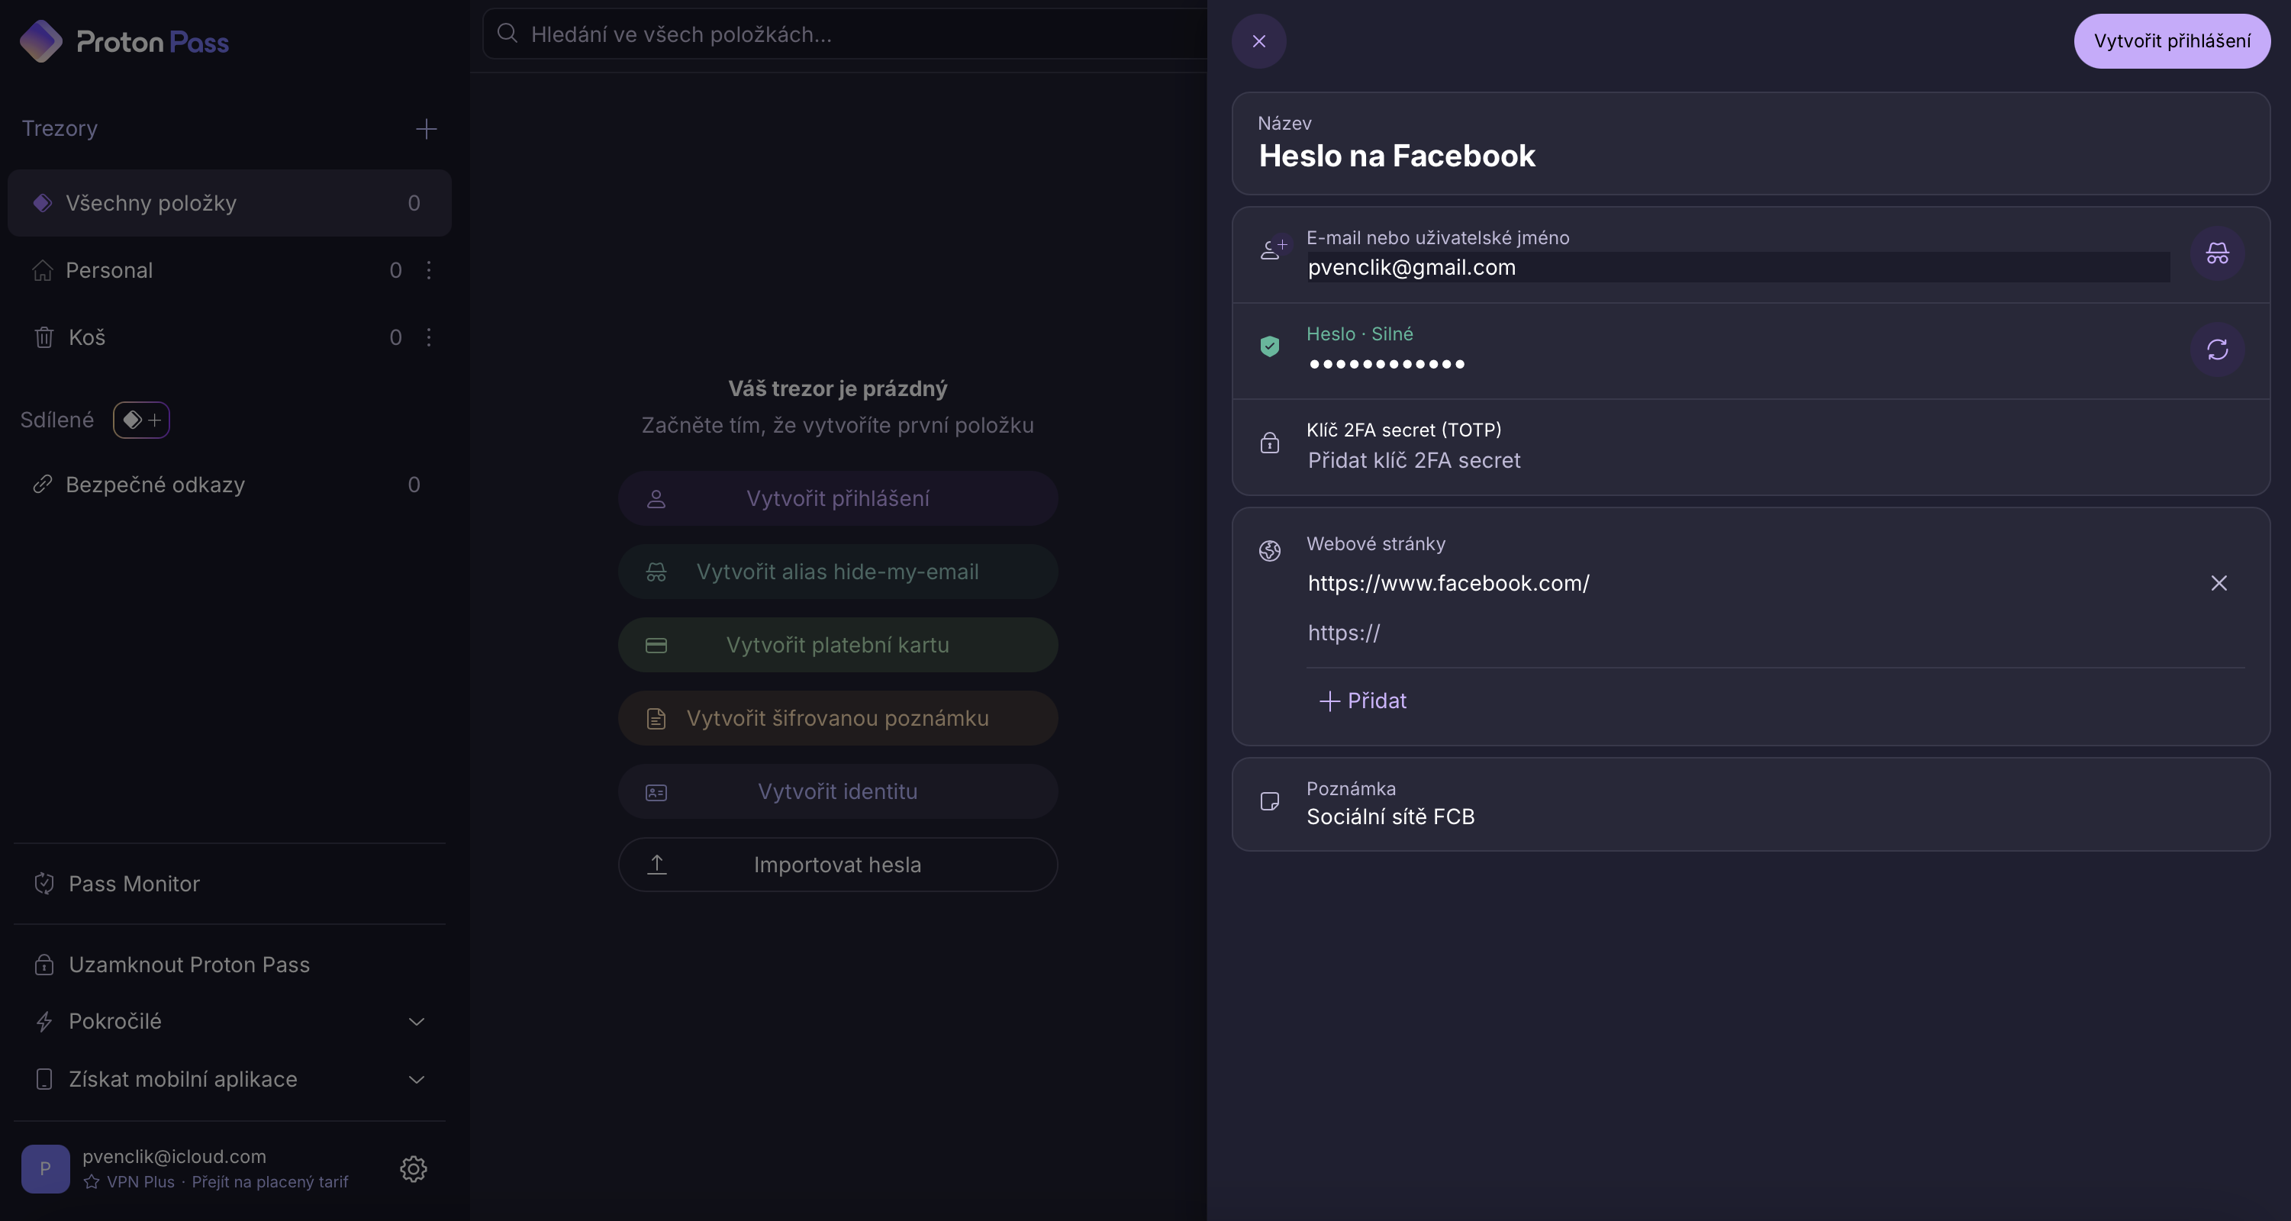Screen dimensions: 2291x1221
Task: Click the plus icon next to Trezory
Action: (x=426, y=130)
